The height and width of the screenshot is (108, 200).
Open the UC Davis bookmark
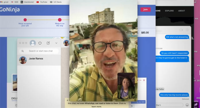pos(56,2)
